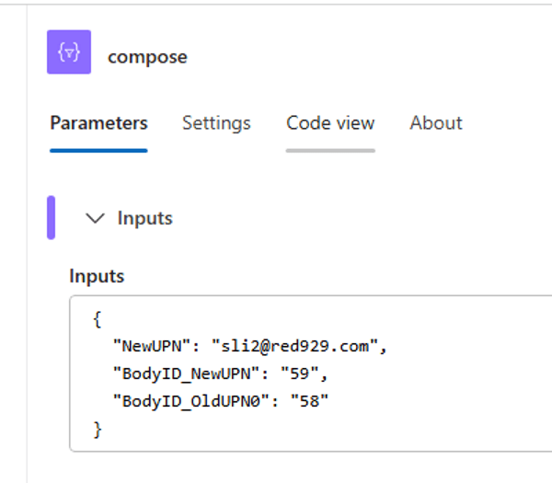Image resolution: width=552 pixels, height=483 pixels.
Task: Focus the Inputs JSON text box
Action: tap(311, 374)
